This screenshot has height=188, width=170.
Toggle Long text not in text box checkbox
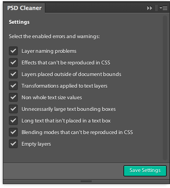coord(13,121)
